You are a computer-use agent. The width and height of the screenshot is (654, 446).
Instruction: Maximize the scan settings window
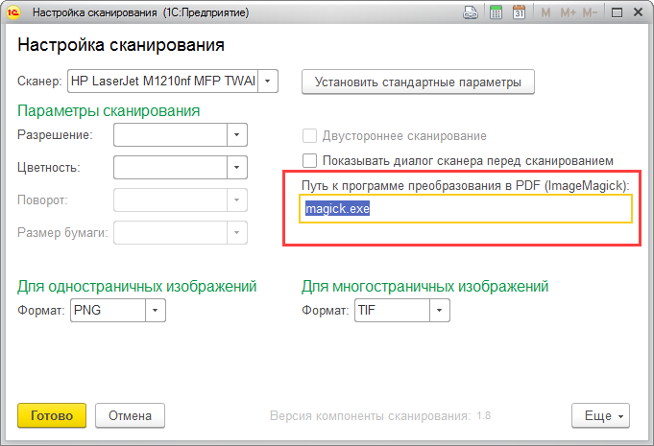tap(617, 12)
